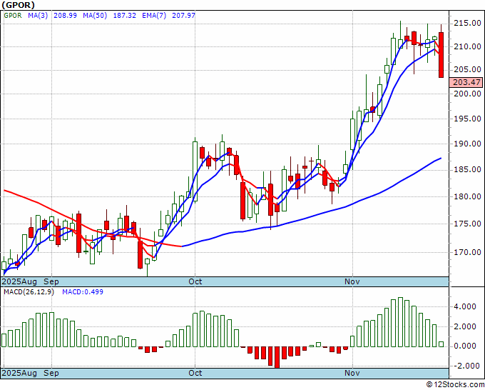
Task: Click the (GPOR) ticker title
Action: [x=19, y=5]
